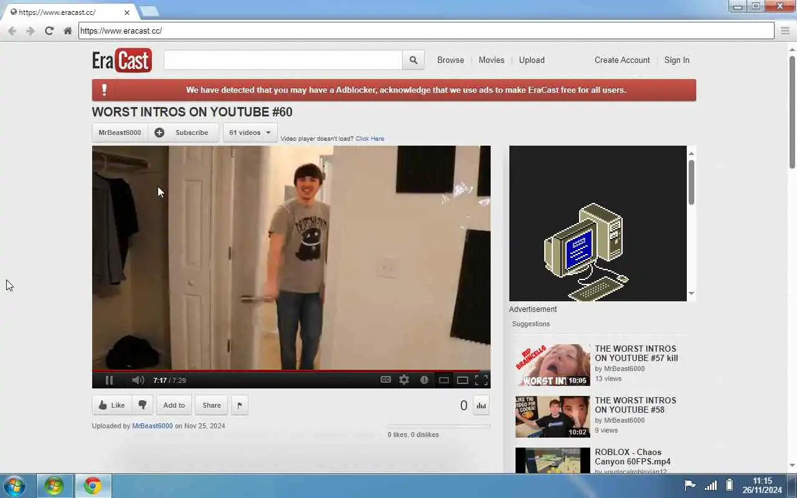Enter fullscreen video mode
The width and height of the screenshot is (797, 498).
[481, 380]
